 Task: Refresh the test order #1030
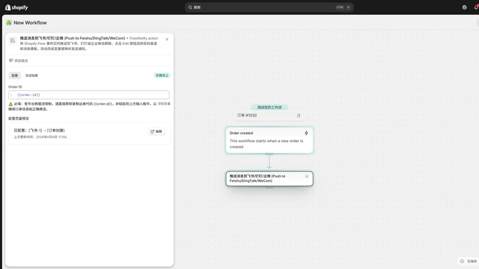[x=298, y=115]
